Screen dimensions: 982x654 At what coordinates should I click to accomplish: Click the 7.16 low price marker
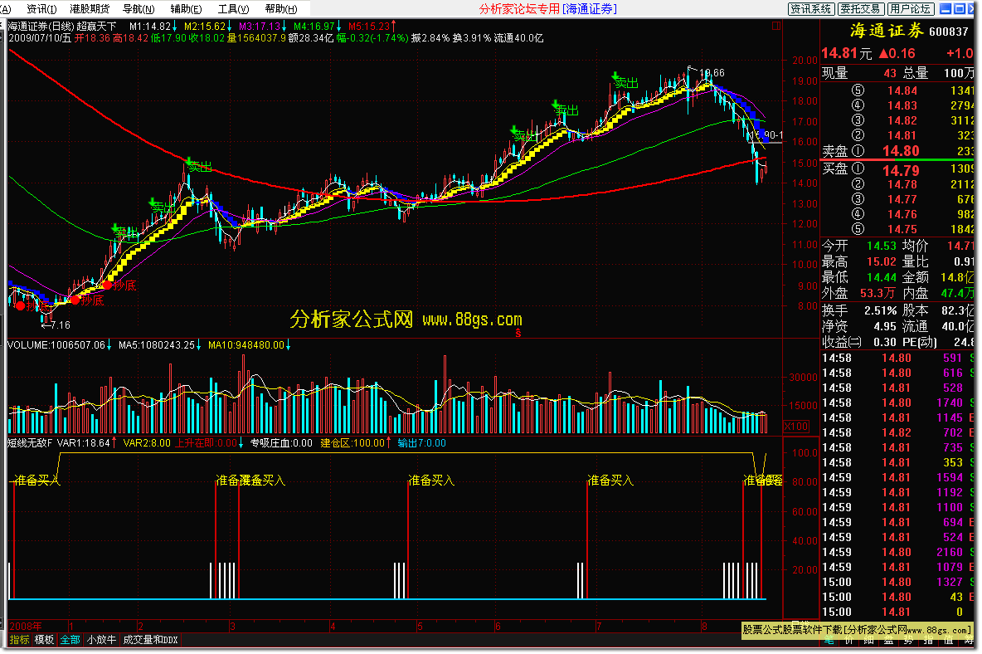(x=60, y=325)
